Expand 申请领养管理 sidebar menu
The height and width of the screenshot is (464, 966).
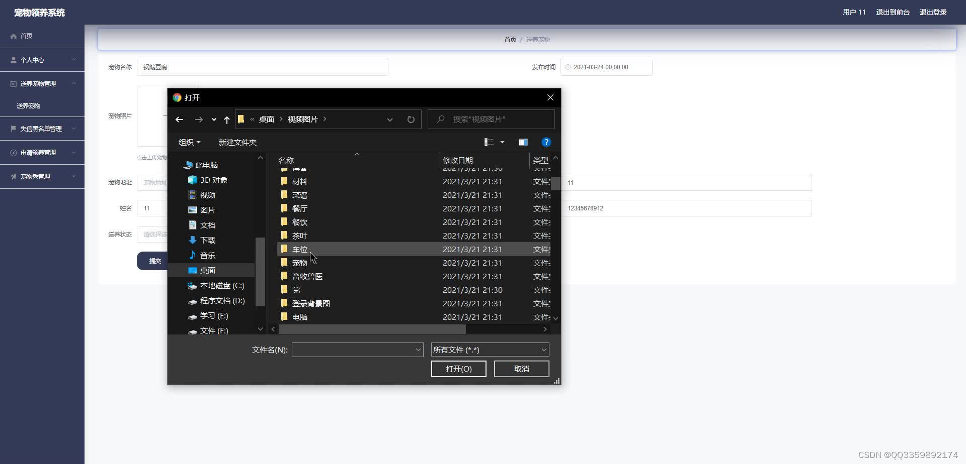pos(42,153)
